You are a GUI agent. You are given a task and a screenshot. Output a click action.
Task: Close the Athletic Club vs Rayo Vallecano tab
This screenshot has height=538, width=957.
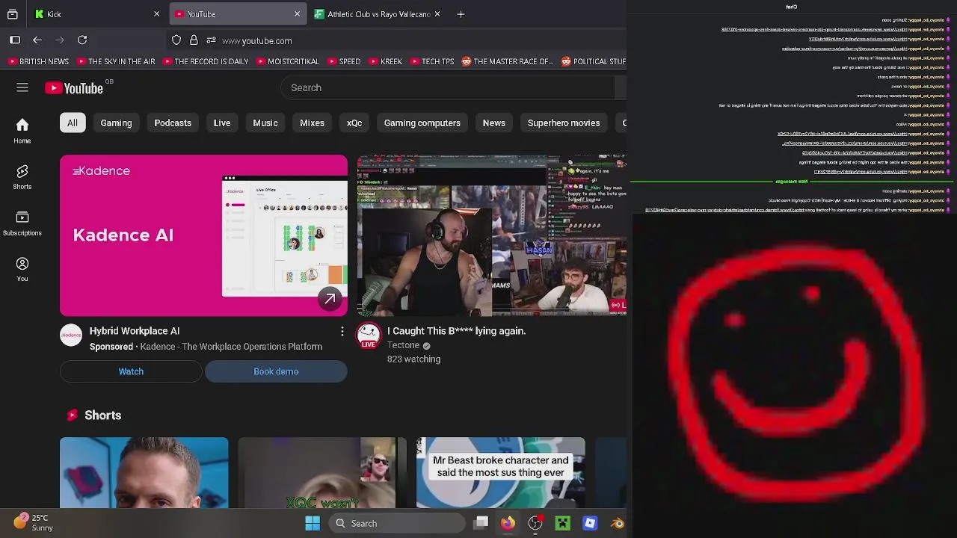(437, 14)
